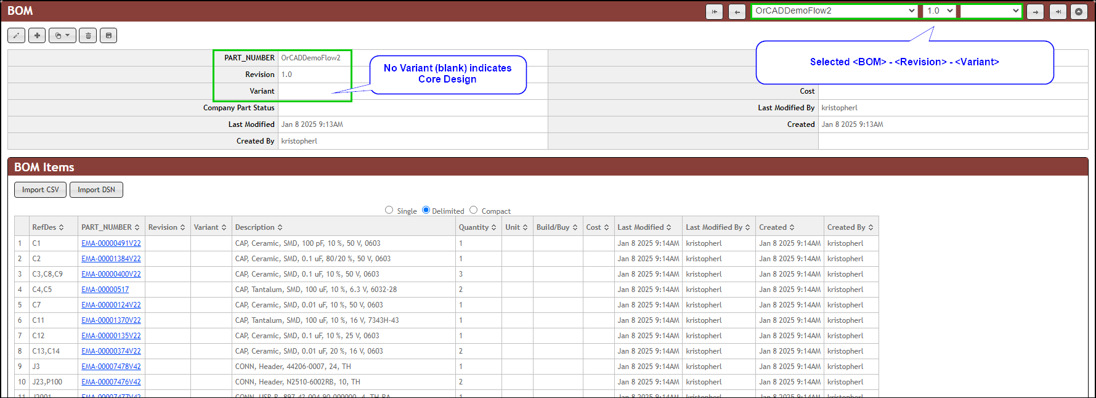Select the Delimited radio button
Screen dimensions: 1096x398
[426, 210]
